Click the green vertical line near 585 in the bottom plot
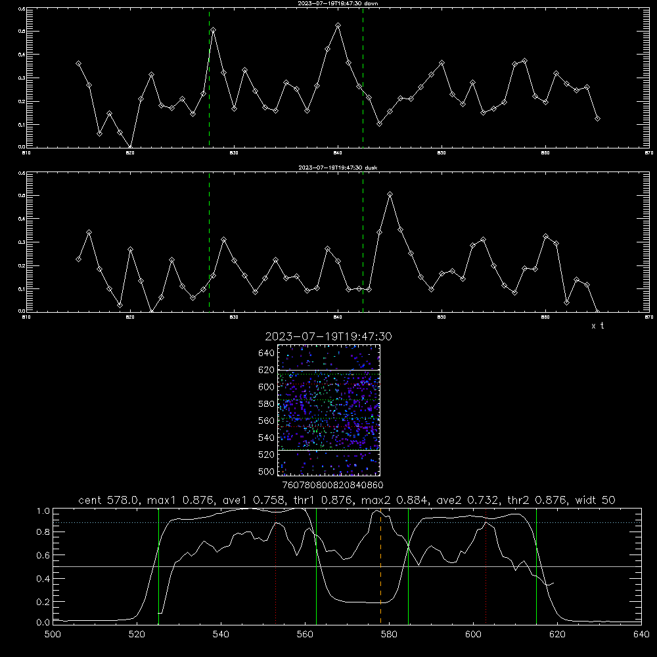 [408, 566]
